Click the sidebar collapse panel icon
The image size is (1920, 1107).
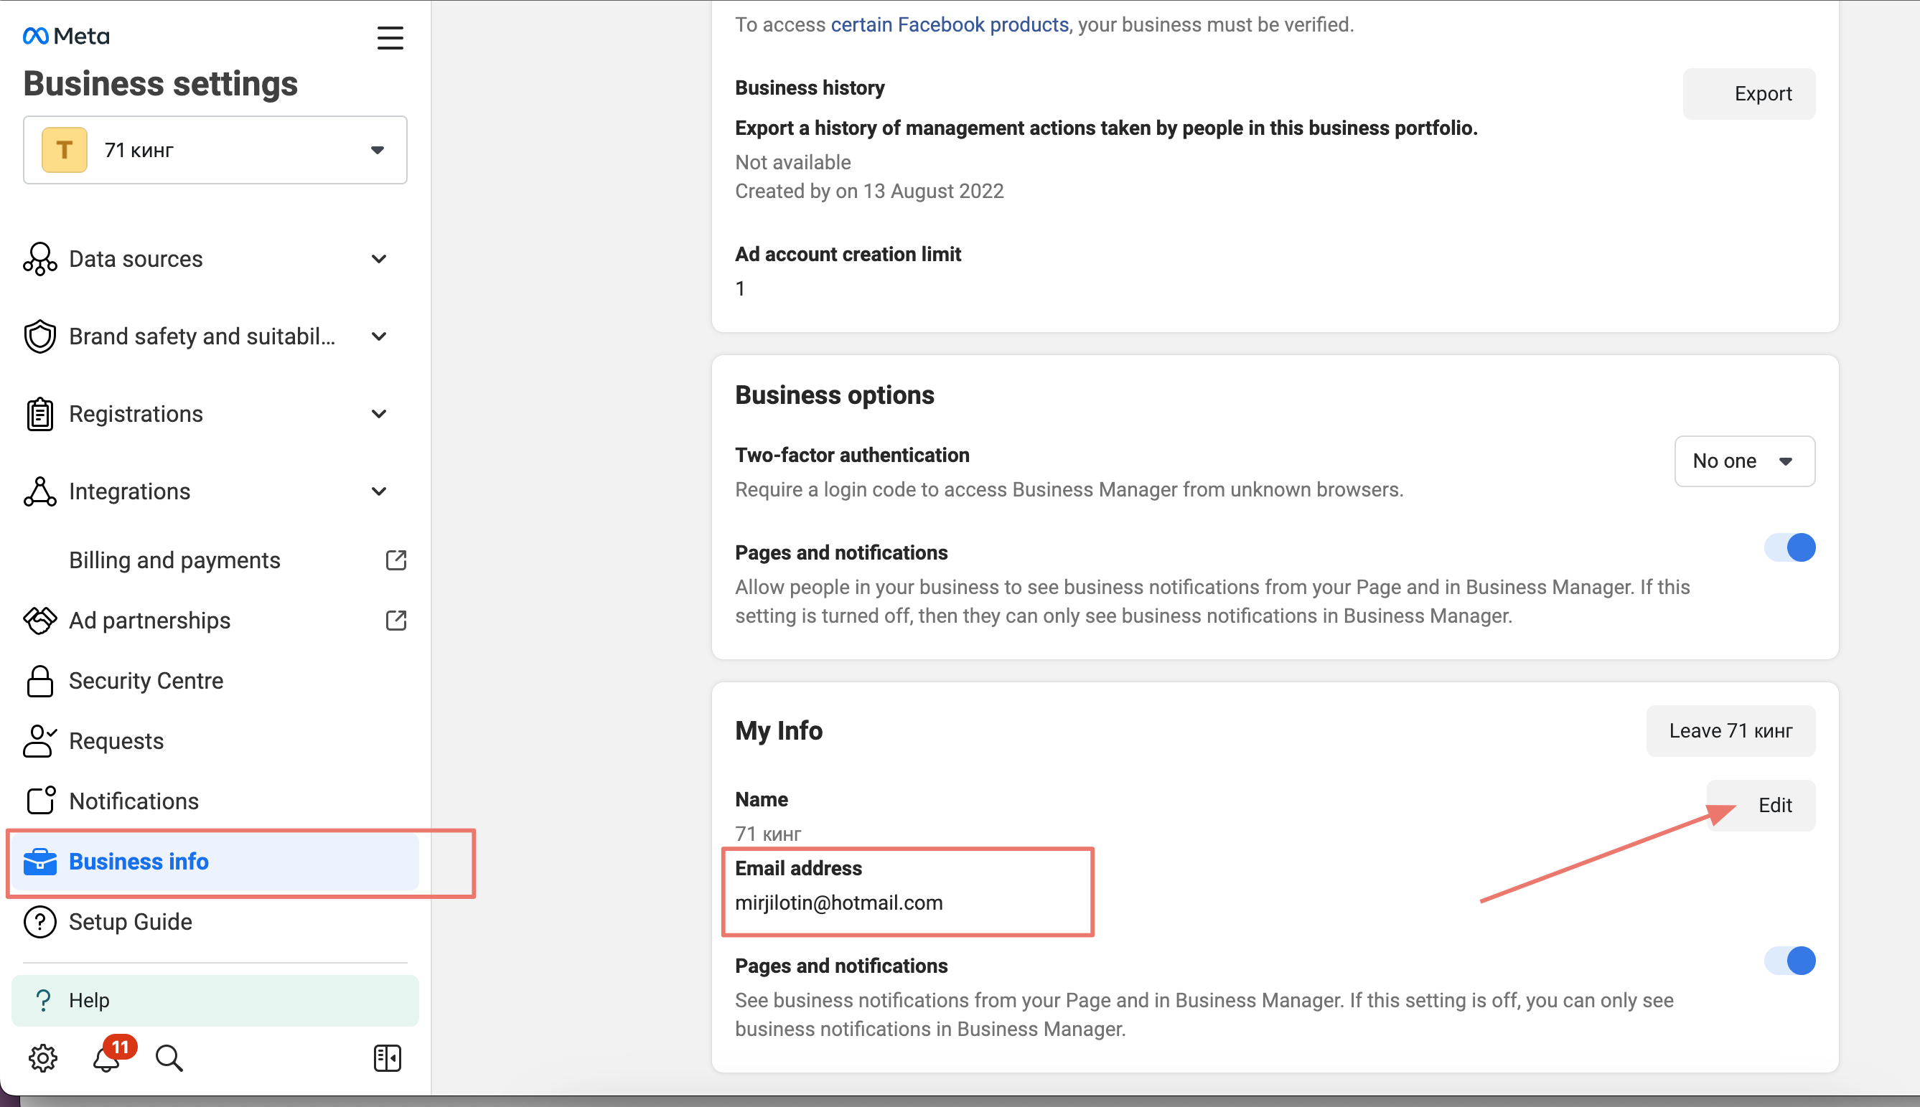point(387,1057)
